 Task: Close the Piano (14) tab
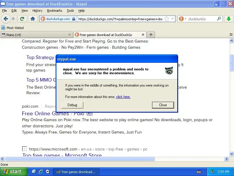pyautogui.click(x=70, y=35)
